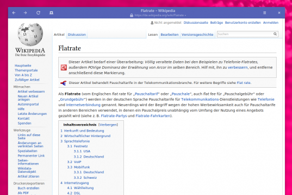Jump to 1 Herkunft und Bedeutung

pos(82,131)
